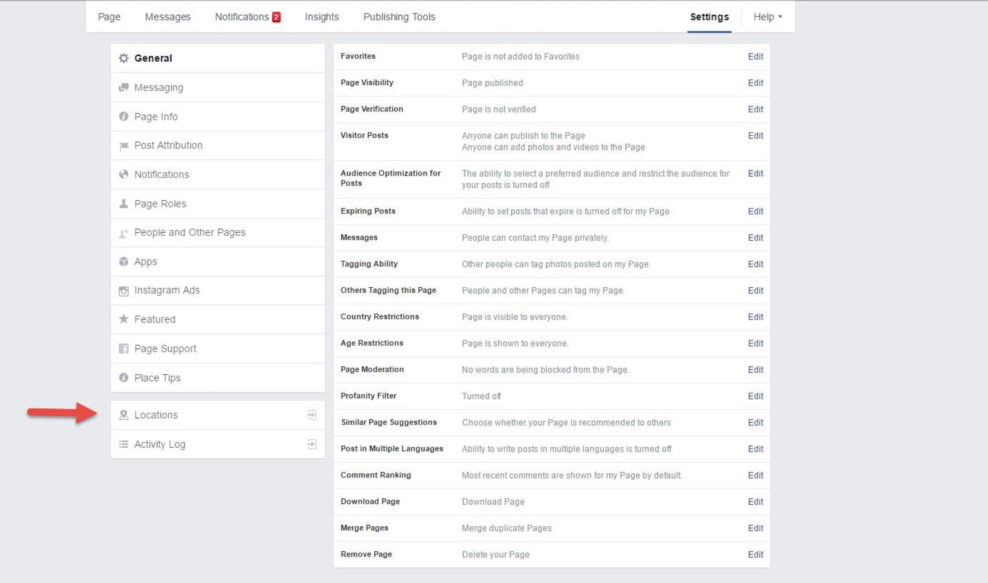988x583 pixels.
Task: Click 'Similar Page Suggestions' row label
Action: [388, 422]
